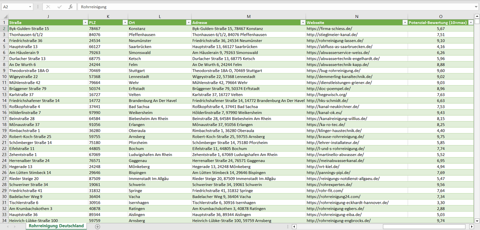This screenshot has height=230, width=480.
Task: Expand the Name Box dropdown arrow
Action: 30,7
